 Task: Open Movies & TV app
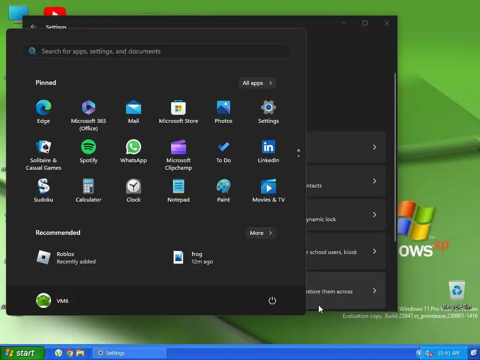point(269,190)
